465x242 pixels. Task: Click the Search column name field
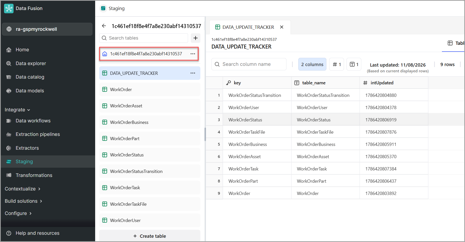(x=249, y=64)
